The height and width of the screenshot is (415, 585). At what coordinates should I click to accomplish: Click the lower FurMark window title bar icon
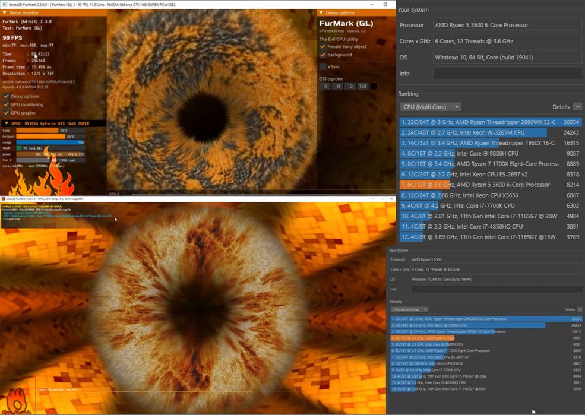click(x=3, y=199)
